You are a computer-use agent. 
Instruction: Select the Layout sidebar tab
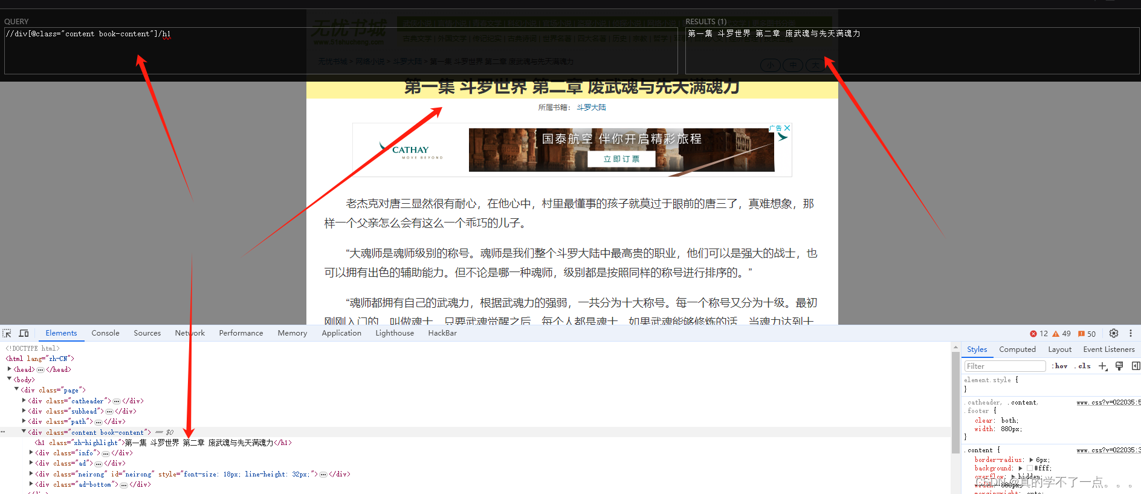(x=1059, y=349)
